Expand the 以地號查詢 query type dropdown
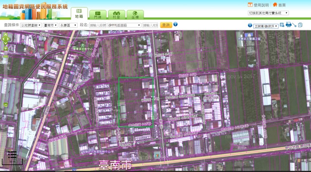The height and width of the screenshot is (172, 311). point(31,25)
